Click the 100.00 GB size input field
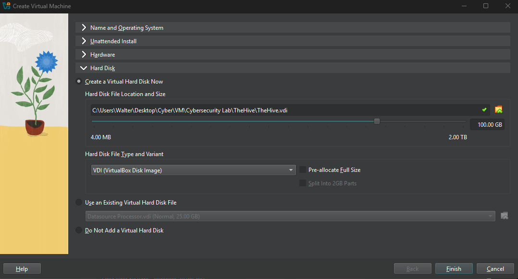 (487, 125)
